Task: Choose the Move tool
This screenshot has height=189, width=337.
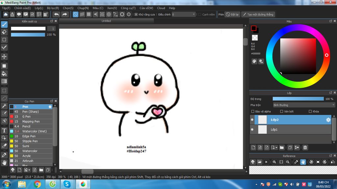Action: 4,56
